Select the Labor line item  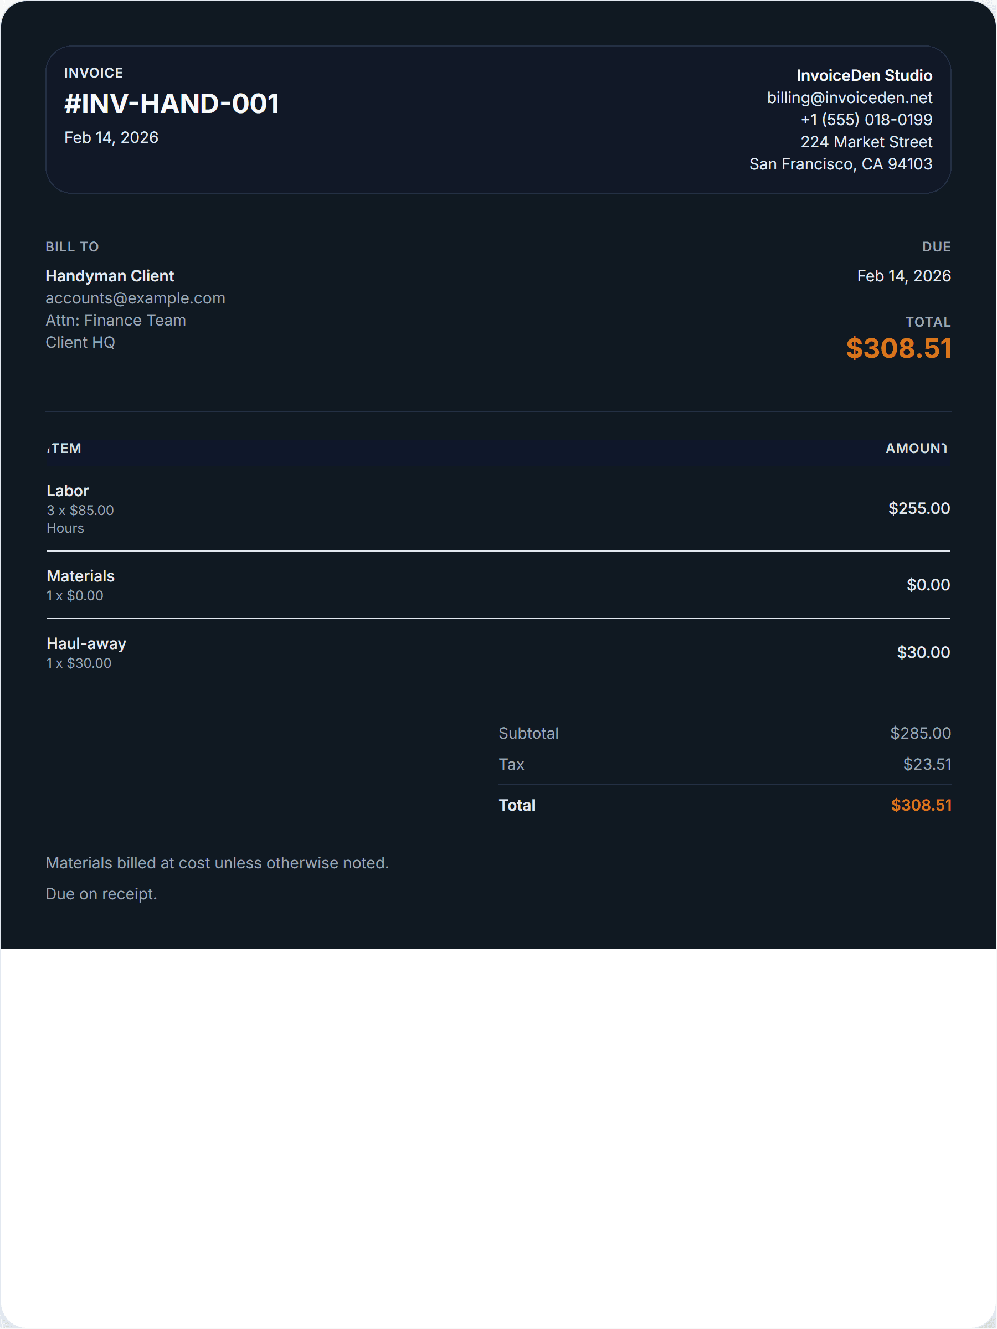68,491
